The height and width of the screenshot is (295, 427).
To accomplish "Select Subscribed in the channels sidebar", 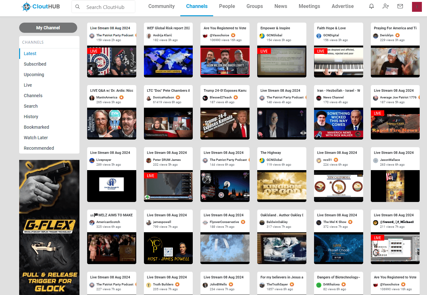I will 35,64.
